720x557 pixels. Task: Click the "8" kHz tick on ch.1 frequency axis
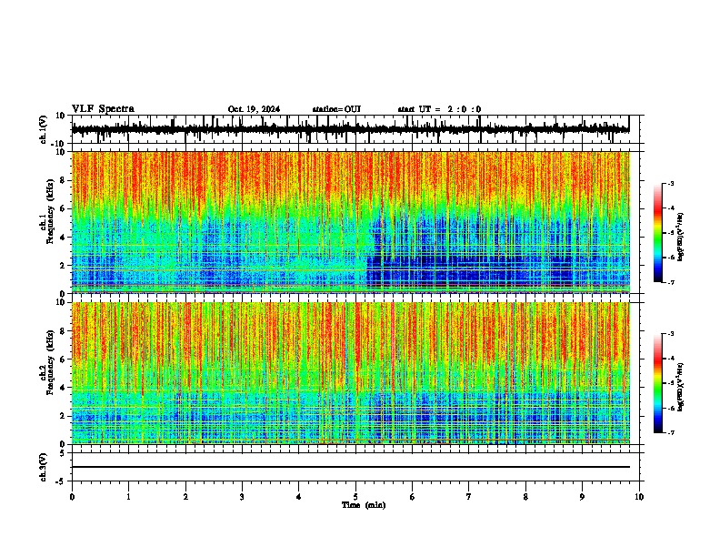pyautogui.click(x=64, y=180)
